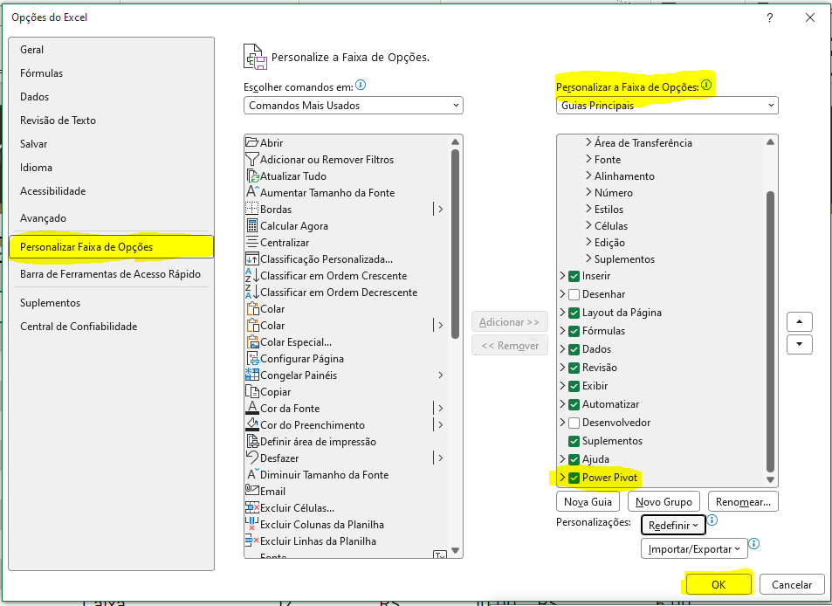Image resolution: width=832 pixels, height=606 pixels.
Task: Open the Importar/Exportar dropdown button
Action: [694, 548]
